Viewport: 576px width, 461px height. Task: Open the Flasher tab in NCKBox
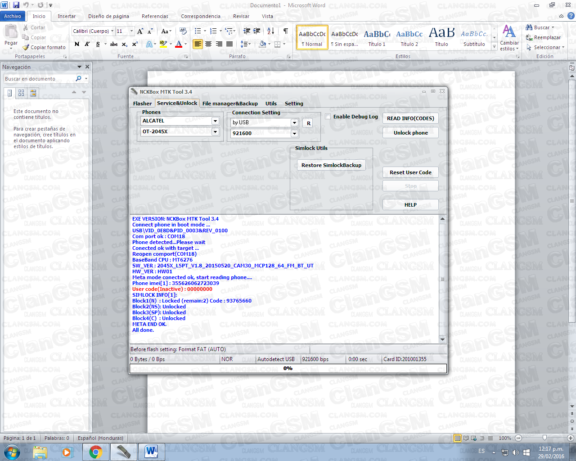142,104
